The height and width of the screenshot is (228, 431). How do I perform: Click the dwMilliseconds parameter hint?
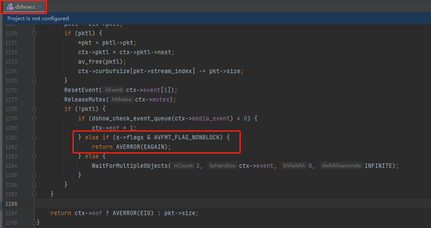pyautogui.click(x=342, y=166)
